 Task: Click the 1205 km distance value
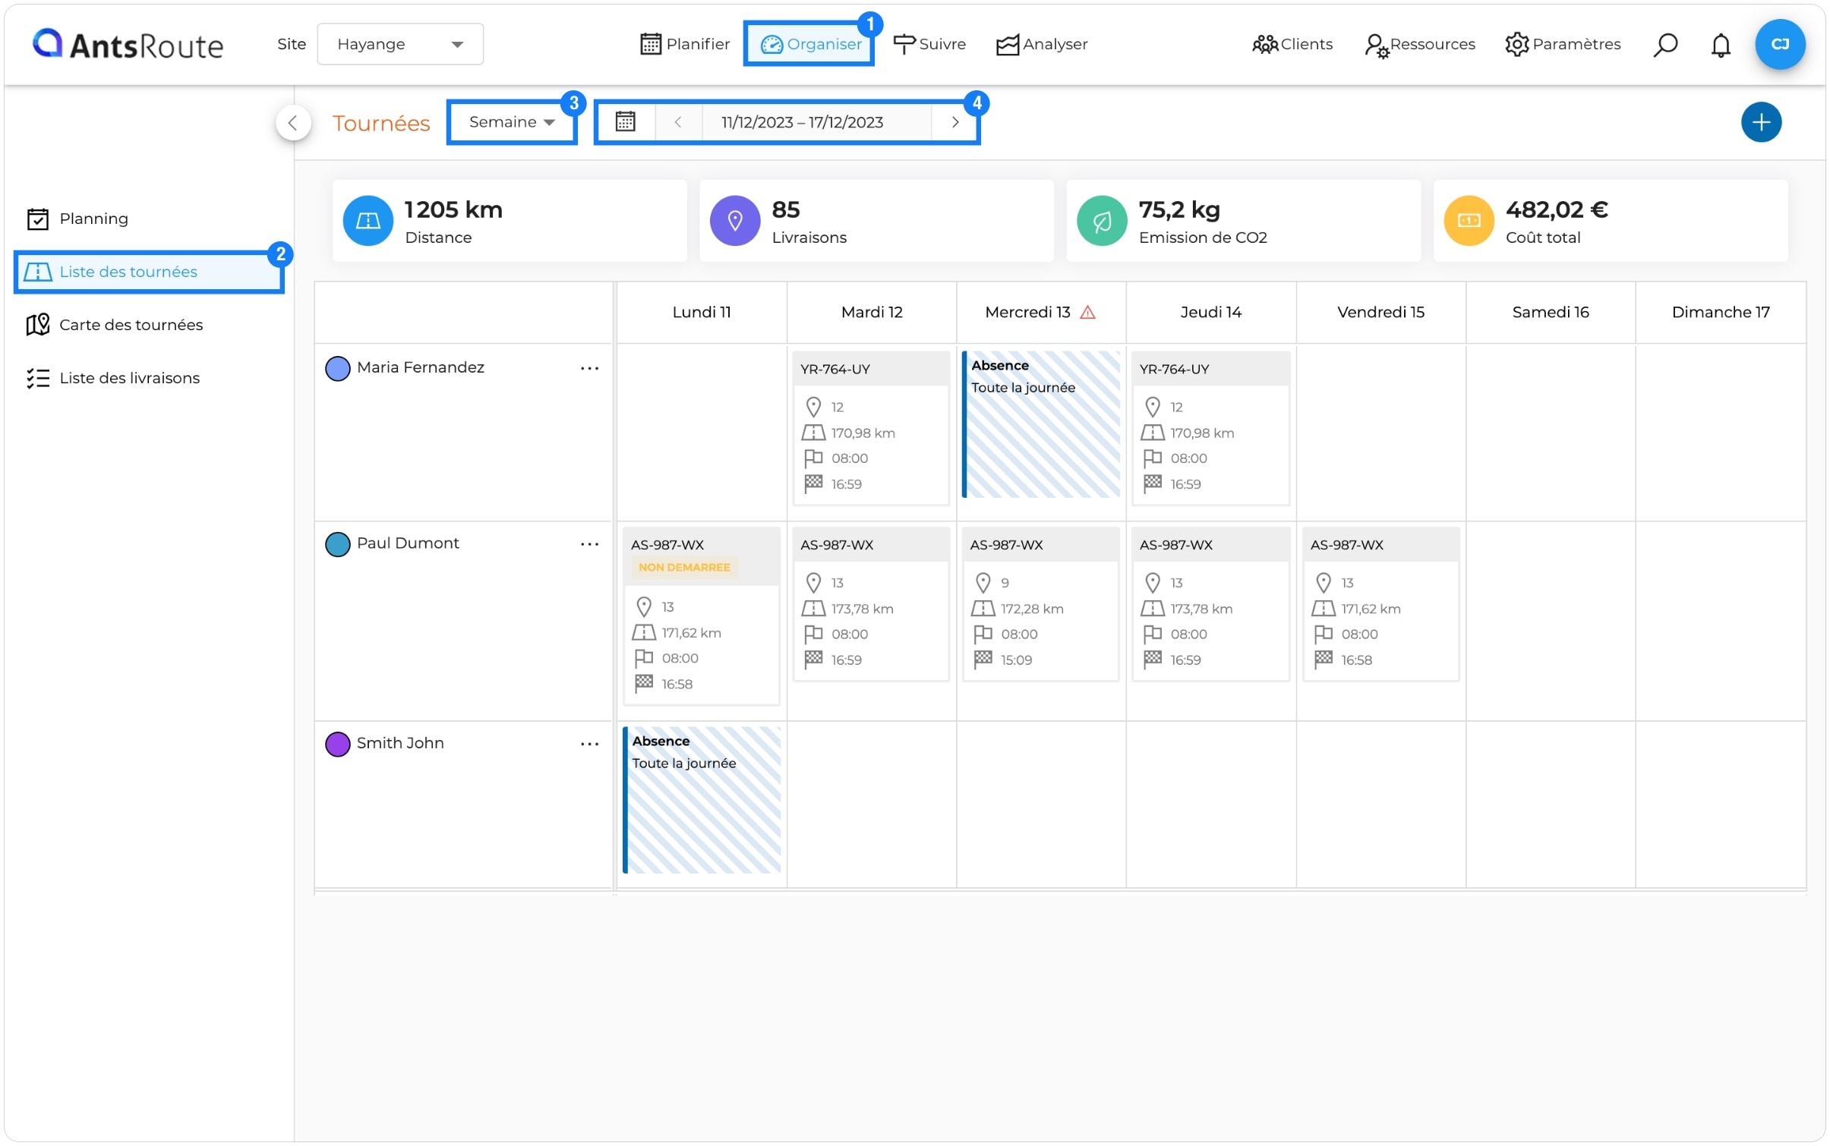(453, 209)
